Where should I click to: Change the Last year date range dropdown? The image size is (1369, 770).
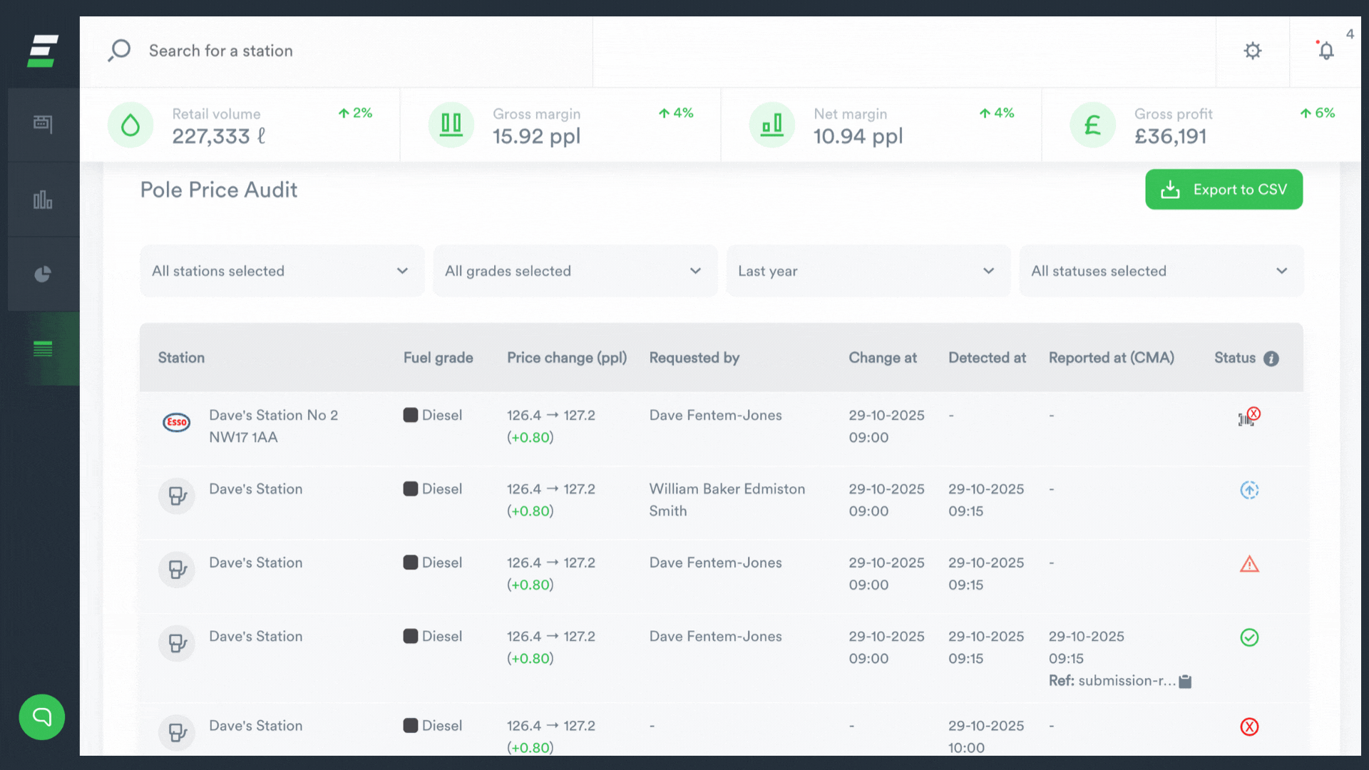pyautogui.click(x=868, y=271)
